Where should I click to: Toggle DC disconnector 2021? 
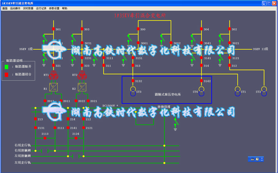pos(88,101)
